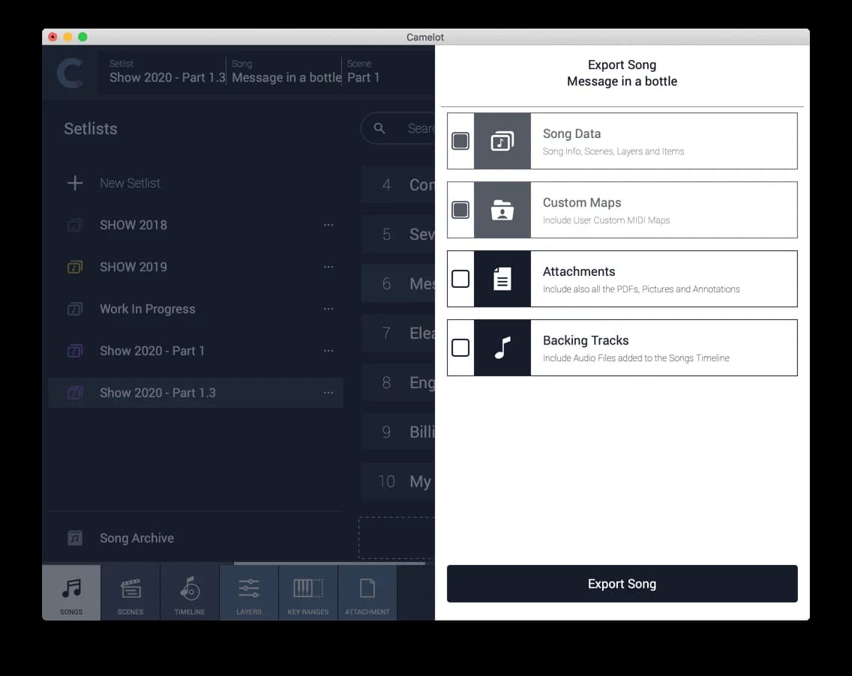Image resolution: width=852 pixels, height=676 pixels.
Task: Switch to the Layers view
Action: tap(248, 592)
